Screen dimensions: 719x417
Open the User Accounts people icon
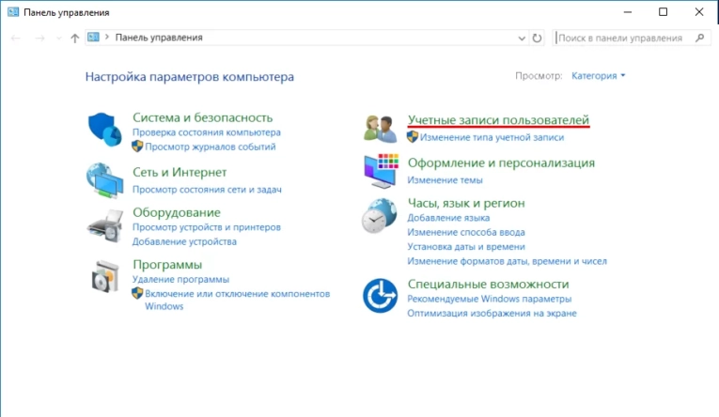tap(380, 129)
